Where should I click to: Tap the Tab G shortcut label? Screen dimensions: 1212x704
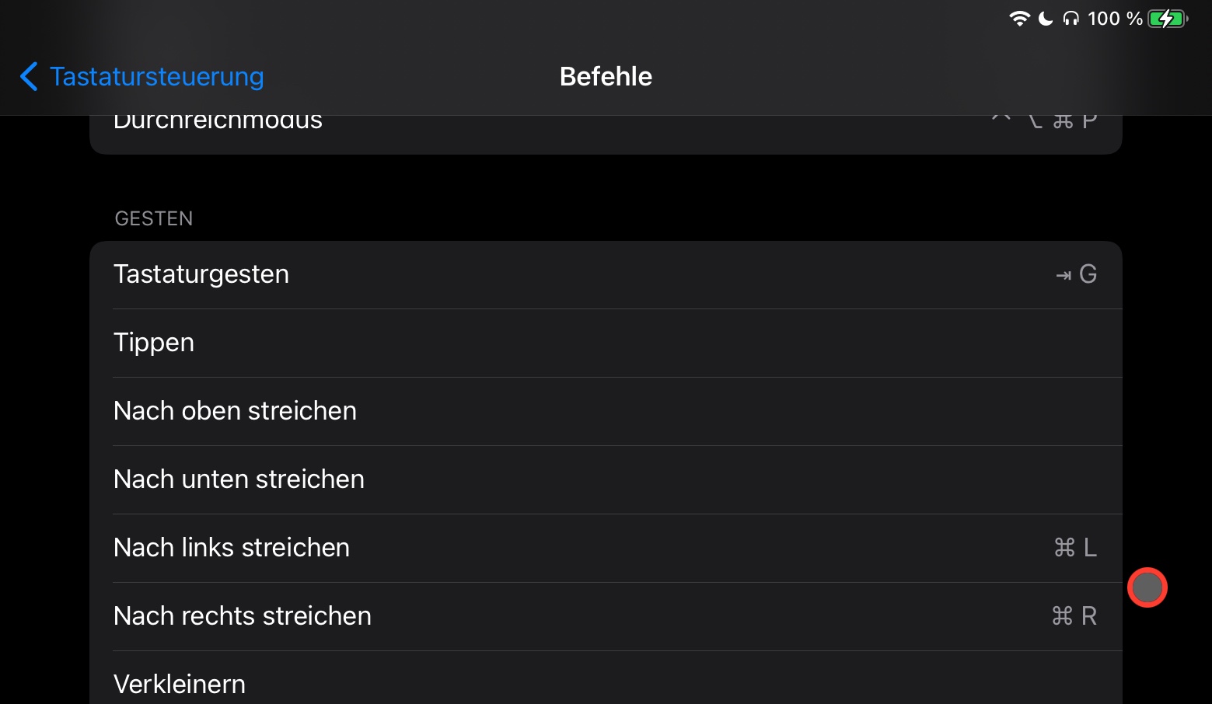click(x=1077, y=274)
